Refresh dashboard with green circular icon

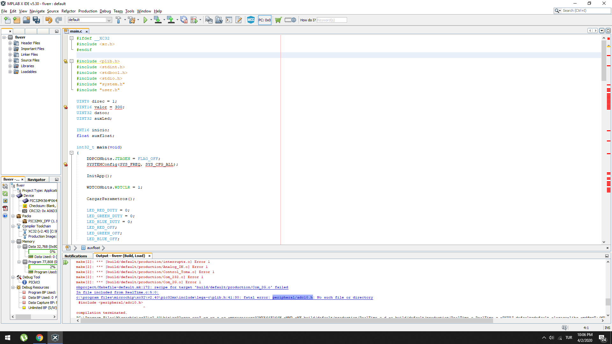5,193
